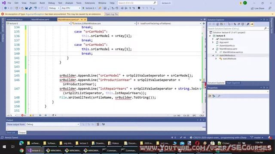The height and width of the screenshot is (154, 275).
Task: Click the split editor plus icon
Action: (x=204, y=24)
